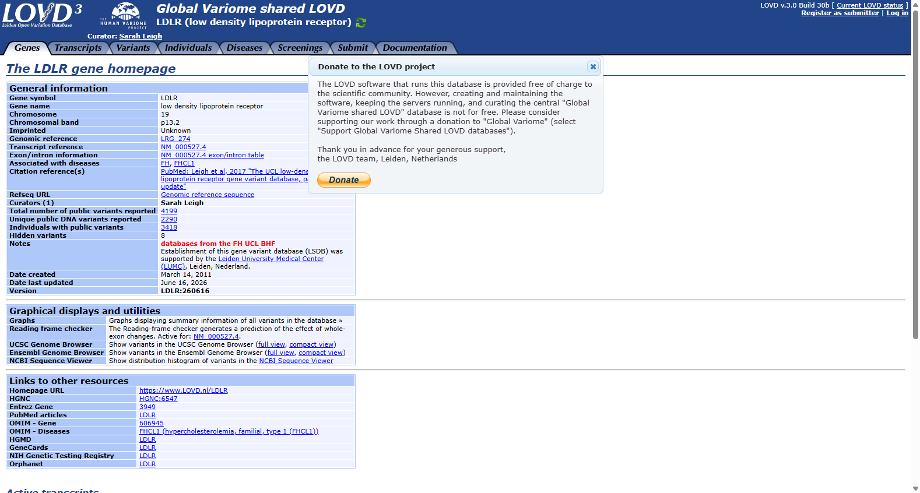Open OMIM FHCL1 hypercholesterolemia link
The width and height of the screenshot is (920, 493).
229,431
